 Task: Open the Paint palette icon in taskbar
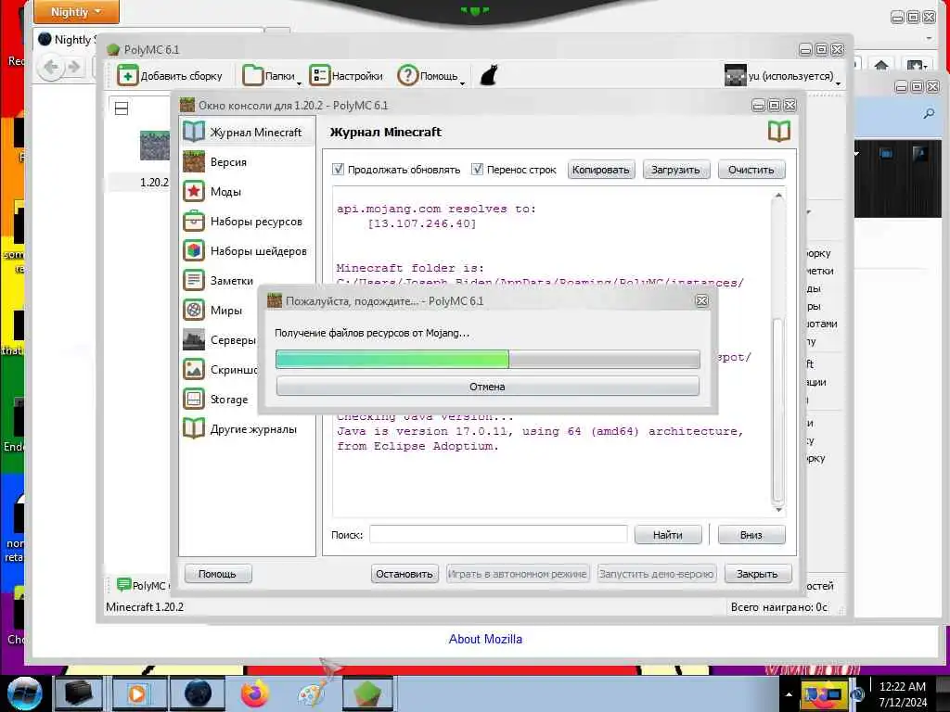click(x=312, y=693)
